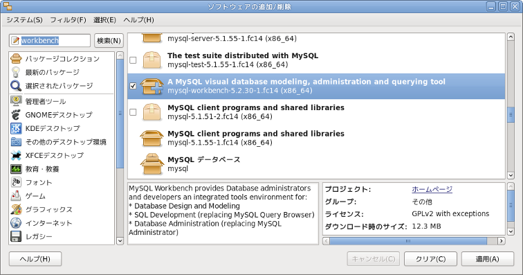Viewport: 523px width, 275px height.
Task: Open the フィルタ(F) menu
Action: coord(68,20)
